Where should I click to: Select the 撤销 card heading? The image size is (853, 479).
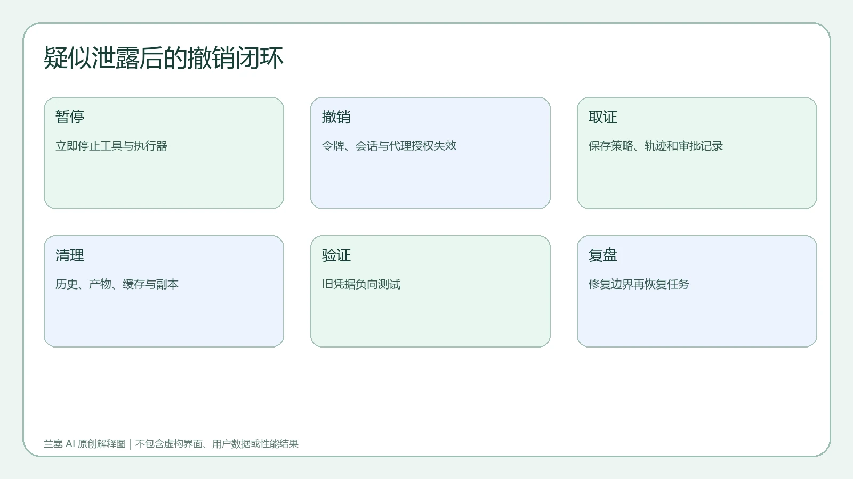point(336,117)
